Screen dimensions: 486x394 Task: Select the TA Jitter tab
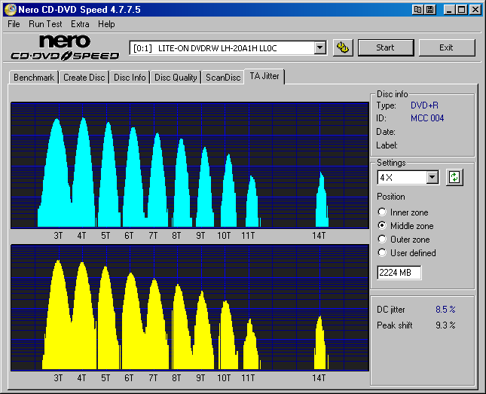pyautogui.click(x=264, y=76)
